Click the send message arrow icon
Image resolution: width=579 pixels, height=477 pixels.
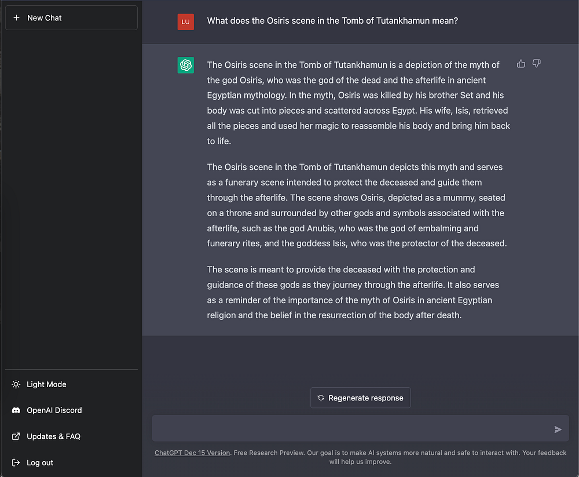tap(558, 429)
